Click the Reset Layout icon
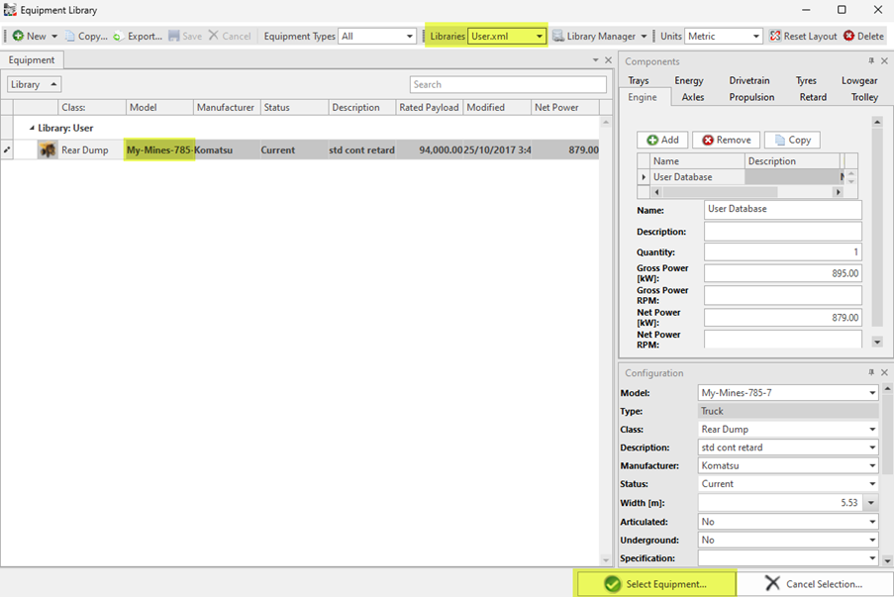 (x=775, y=36)
